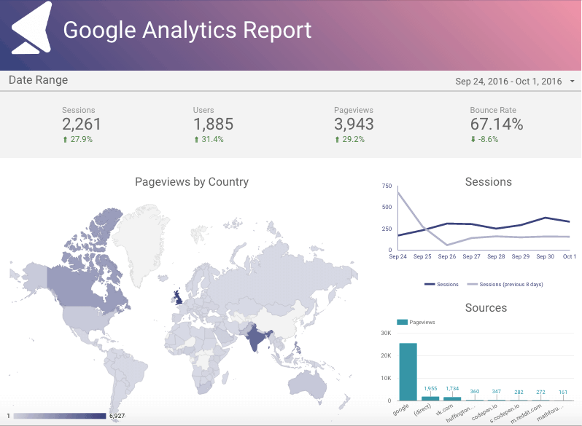Click the 1,955 bar value label

[430, 389]
